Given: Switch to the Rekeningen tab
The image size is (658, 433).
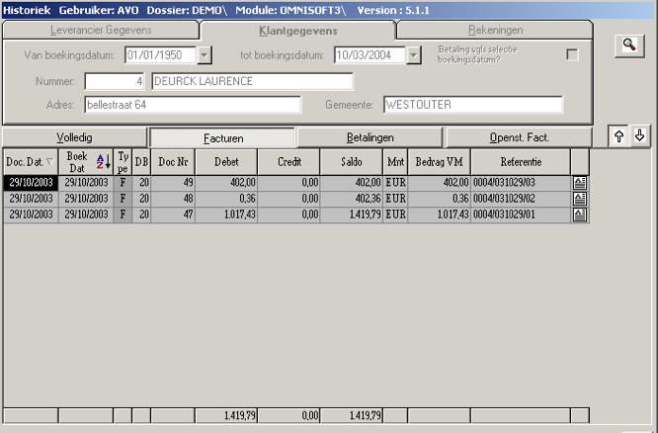Looking at the screenshot, I should [x=495, y=31].
